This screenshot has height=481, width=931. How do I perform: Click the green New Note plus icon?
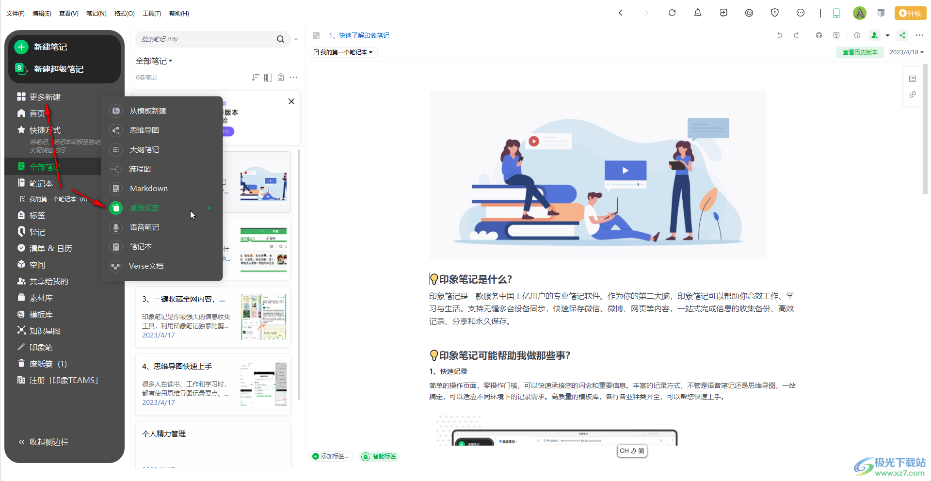pyautogui.click(x=21, y=47)
